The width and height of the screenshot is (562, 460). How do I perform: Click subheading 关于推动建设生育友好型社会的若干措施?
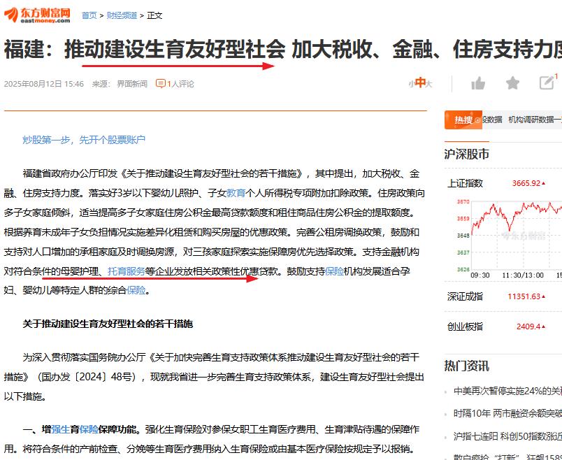coord(108,324)
